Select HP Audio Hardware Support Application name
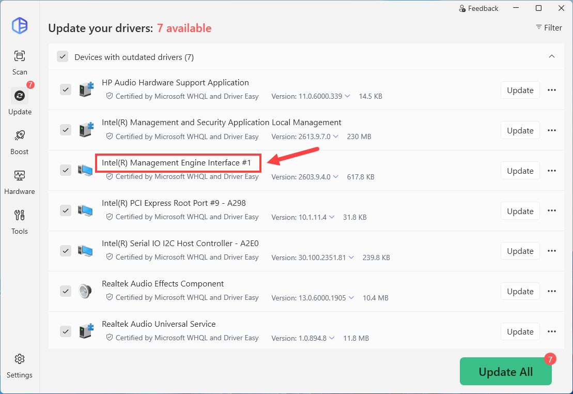The height and width of the screenshot is (394, 573). (175, 83)
